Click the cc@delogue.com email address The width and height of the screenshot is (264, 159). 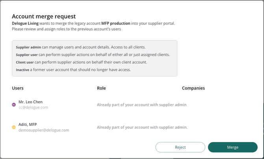click(33, 107)
